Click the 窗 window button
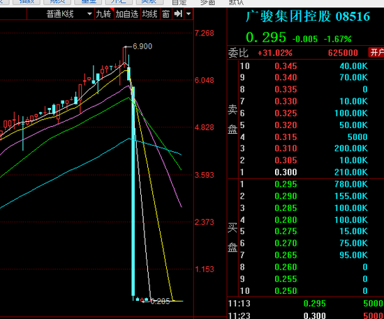This screenshot has width=384, height=319. coord(165,14)
